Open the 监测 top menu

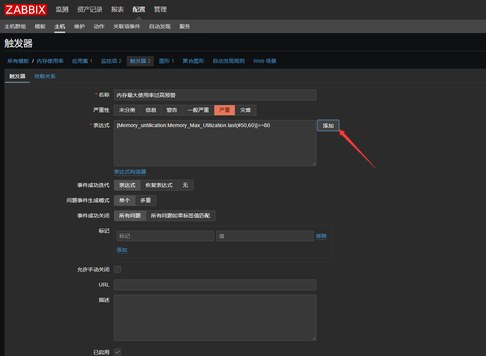[62, 10]
